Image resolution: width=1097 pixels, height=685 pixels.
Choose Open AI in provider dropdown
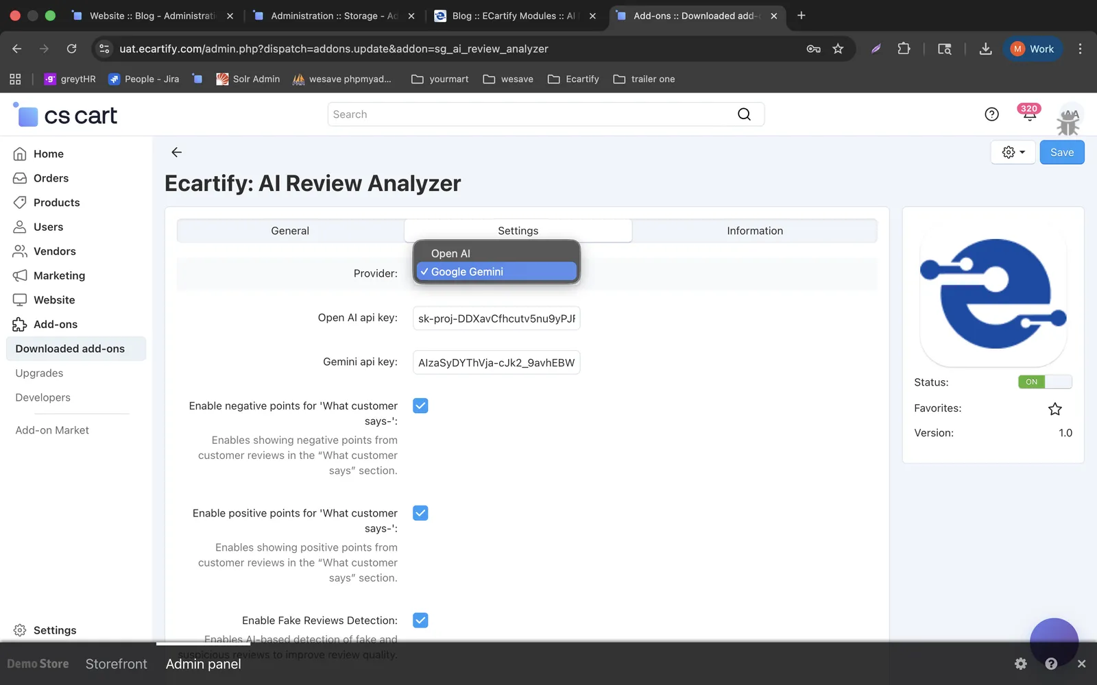pyautogui.click(x=496, y=253)
